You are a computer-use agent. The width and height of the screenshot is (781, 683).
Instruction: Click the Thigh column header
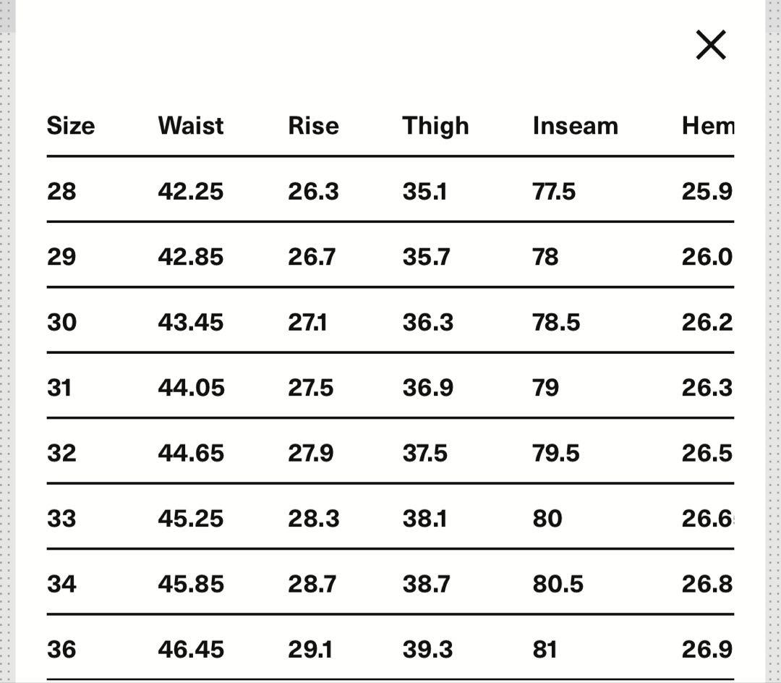(435, 126)
